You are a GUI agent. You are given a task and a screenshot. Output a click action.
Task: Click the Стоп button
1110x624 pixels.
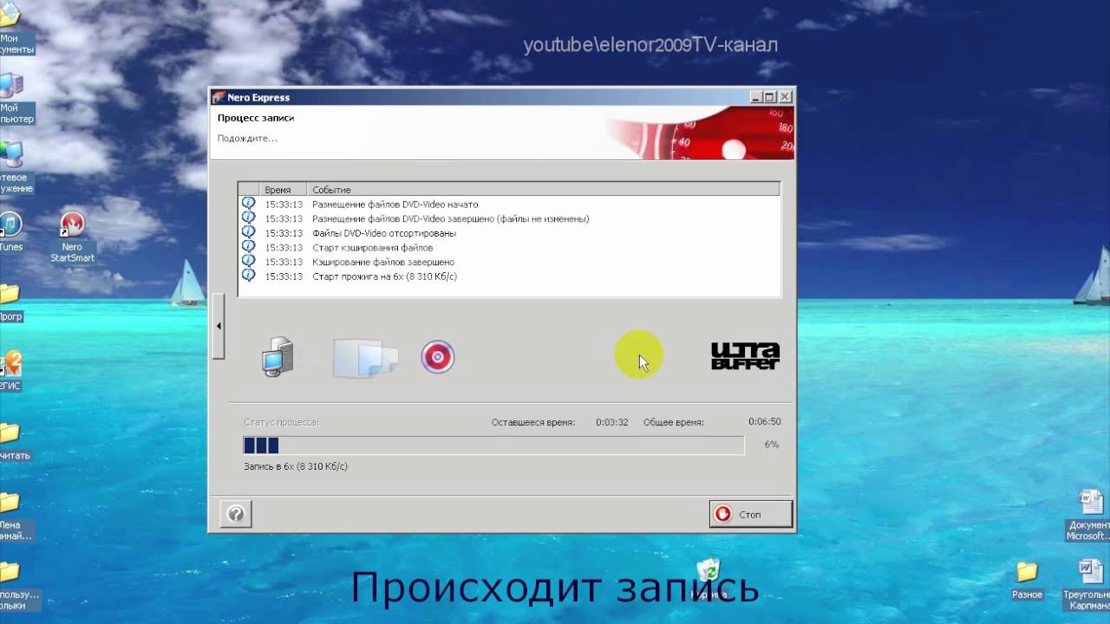point(750,514)
